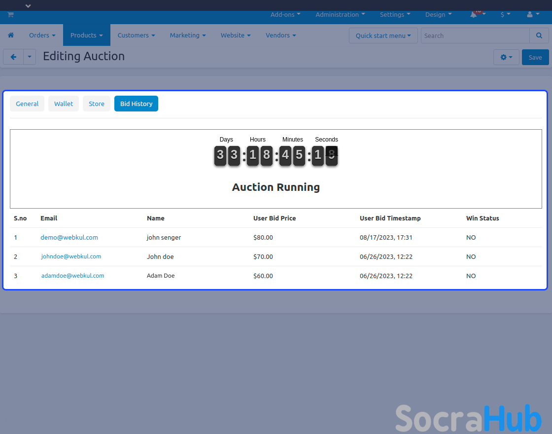Open johndoe@webkul.com email link
Viewport: 552px width, 434px height.
pyautogui.click(x=71, y=256)
